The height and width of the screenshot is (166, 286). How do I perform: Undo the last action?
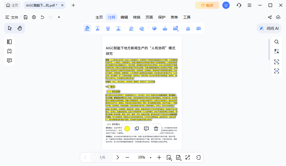coord(42,17)
